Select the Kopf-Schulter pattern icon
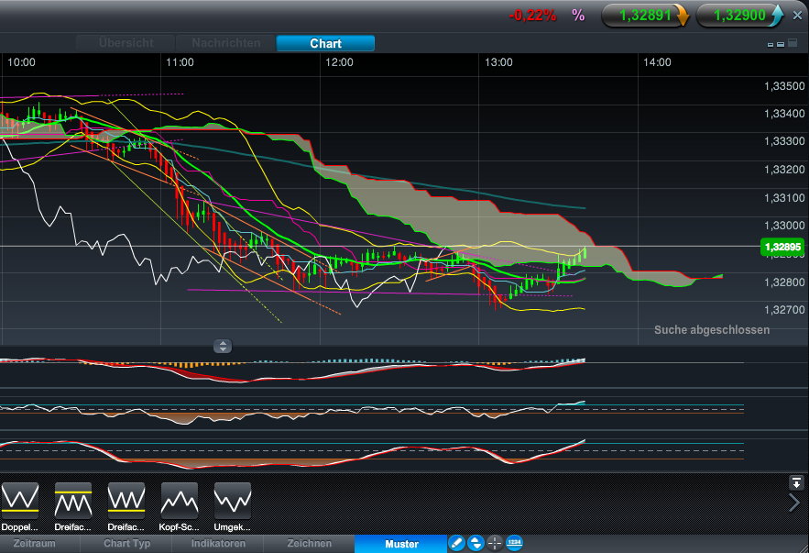The image size is (809, 553). point(180,500)
